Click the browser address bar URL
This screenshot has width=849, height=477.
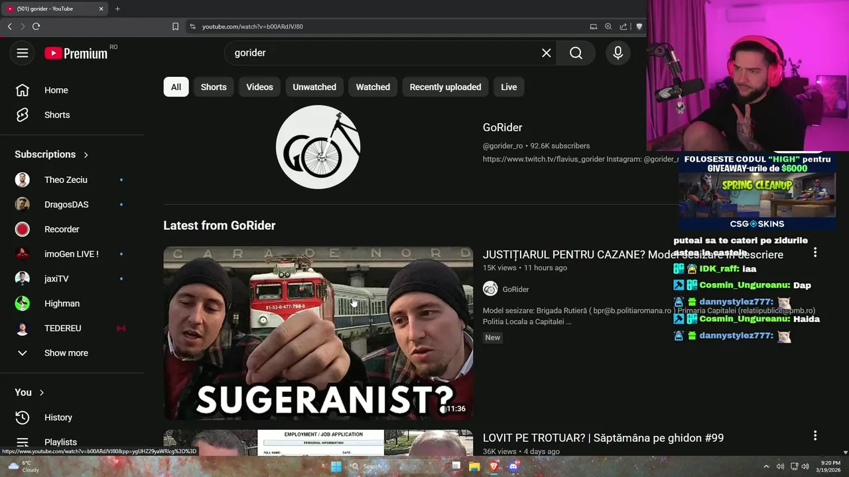(x=253, y=26)
